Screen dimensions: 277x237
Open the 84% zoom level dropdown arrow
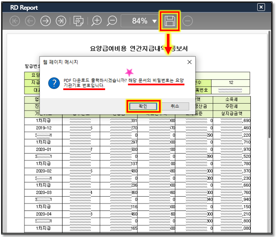[155, 21]
